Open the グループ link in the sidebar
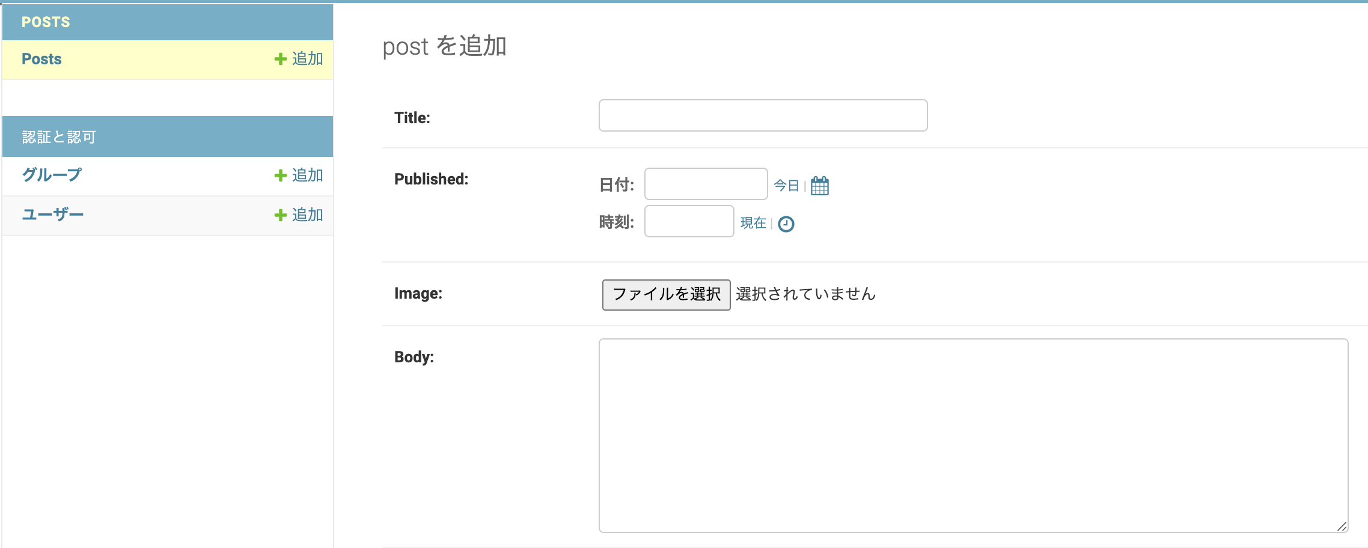 [x=52, y=175]
